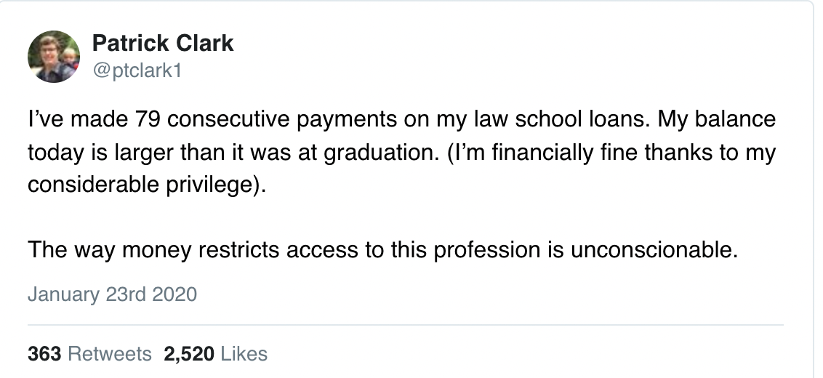
Task: Open the @ptclark1 handle link
Action: tap(137, 71)
